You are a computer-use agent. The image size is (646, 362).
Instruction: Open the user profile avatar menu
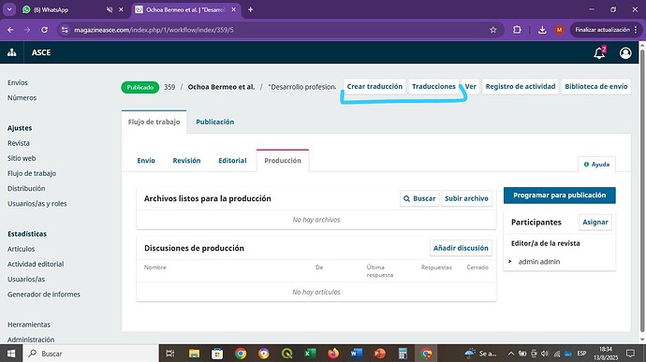click(x=625, y=52)
